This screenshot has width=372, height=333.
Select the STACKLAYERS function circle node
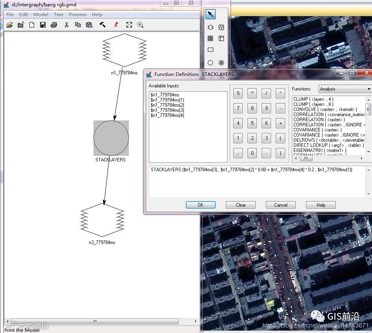(111, 138)
